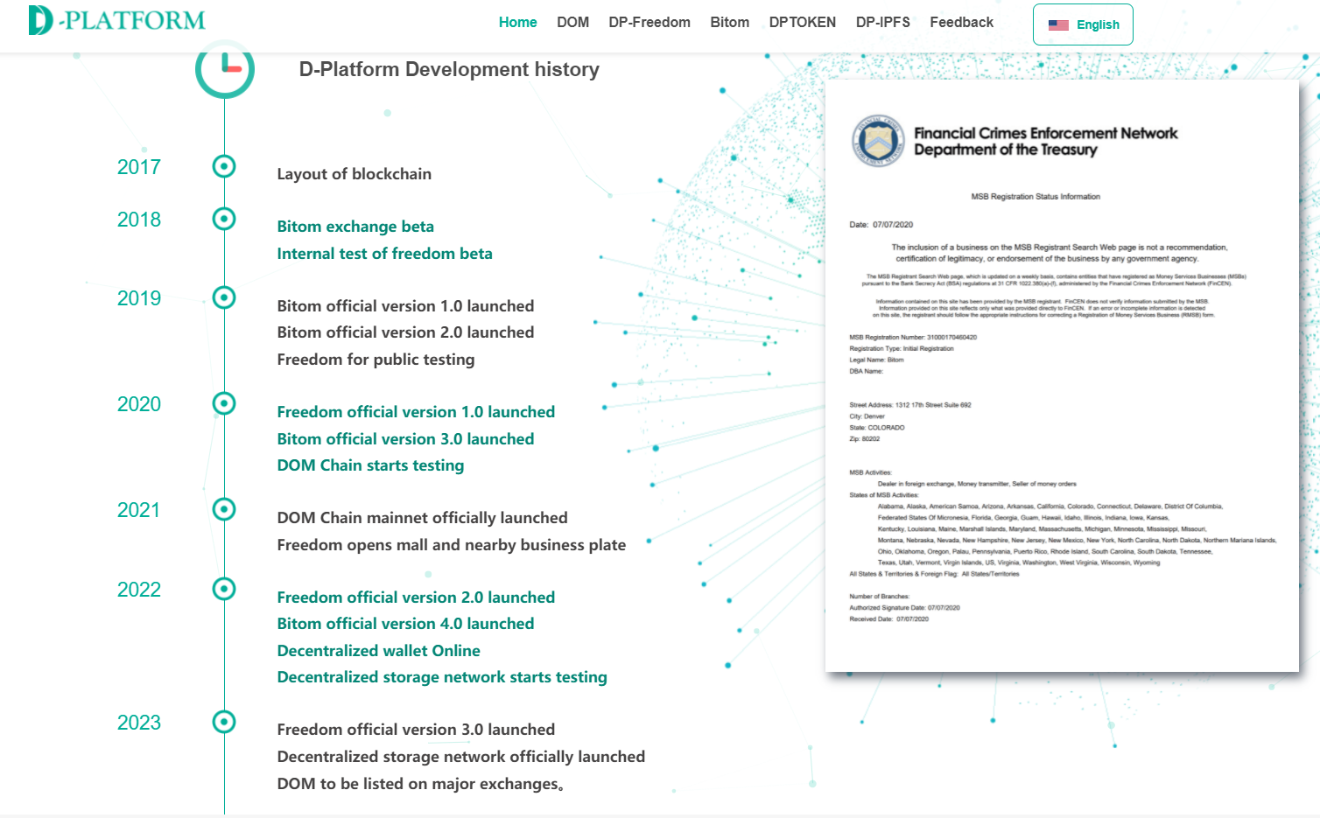Click 'Bitom official version 3.0 launched'
The height and width of the screenshot is (818, 1320).
pos(405,439)
